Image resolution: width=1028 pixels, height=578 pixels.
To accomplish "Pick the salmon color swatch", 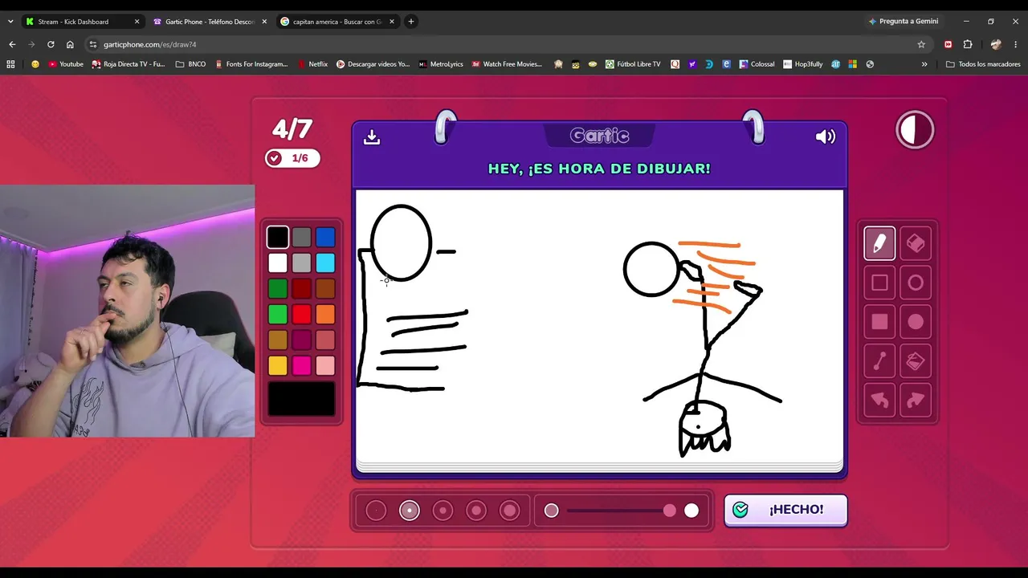I will [325, 340].
